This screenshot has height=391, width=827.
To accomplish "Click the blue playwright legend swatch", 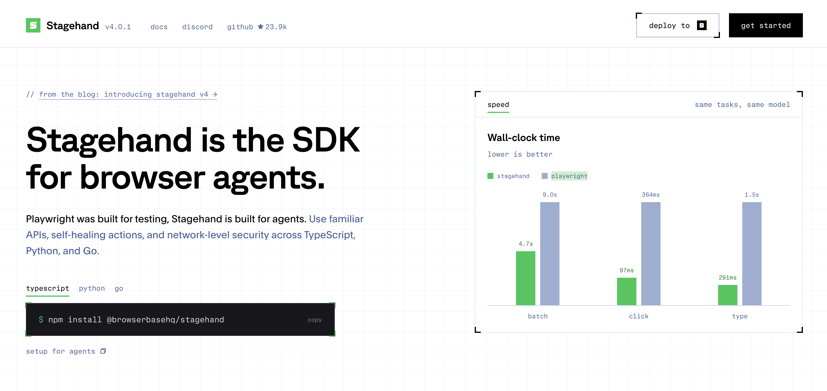I will click(544, 176).
